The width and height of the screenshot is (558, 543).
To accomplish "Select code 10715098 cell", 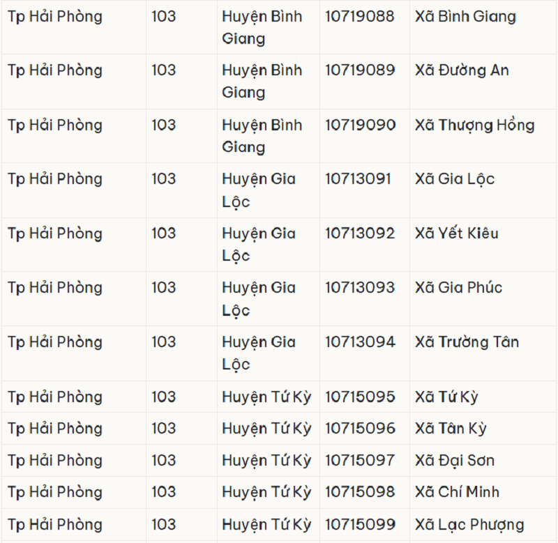I will tap(364, 493).
